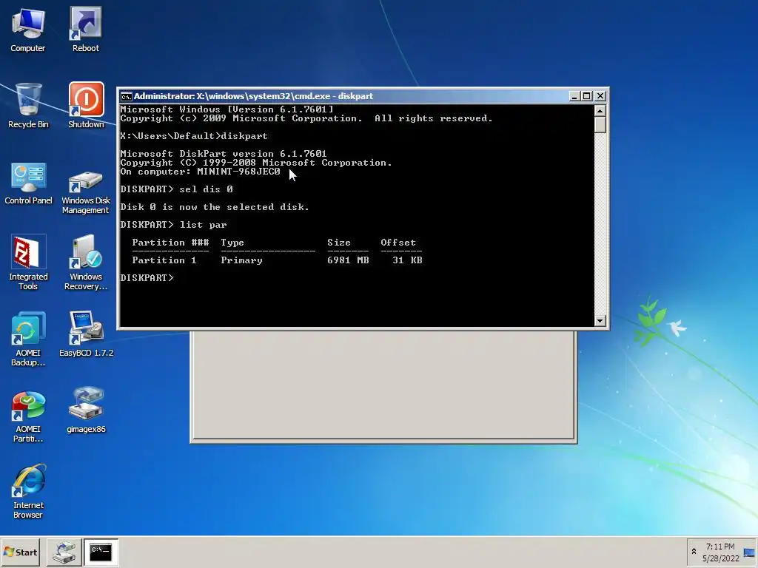The width and height of the screenshot is (758, 568).
Task: Select the Recycle Bin icon
Action: 28,106
